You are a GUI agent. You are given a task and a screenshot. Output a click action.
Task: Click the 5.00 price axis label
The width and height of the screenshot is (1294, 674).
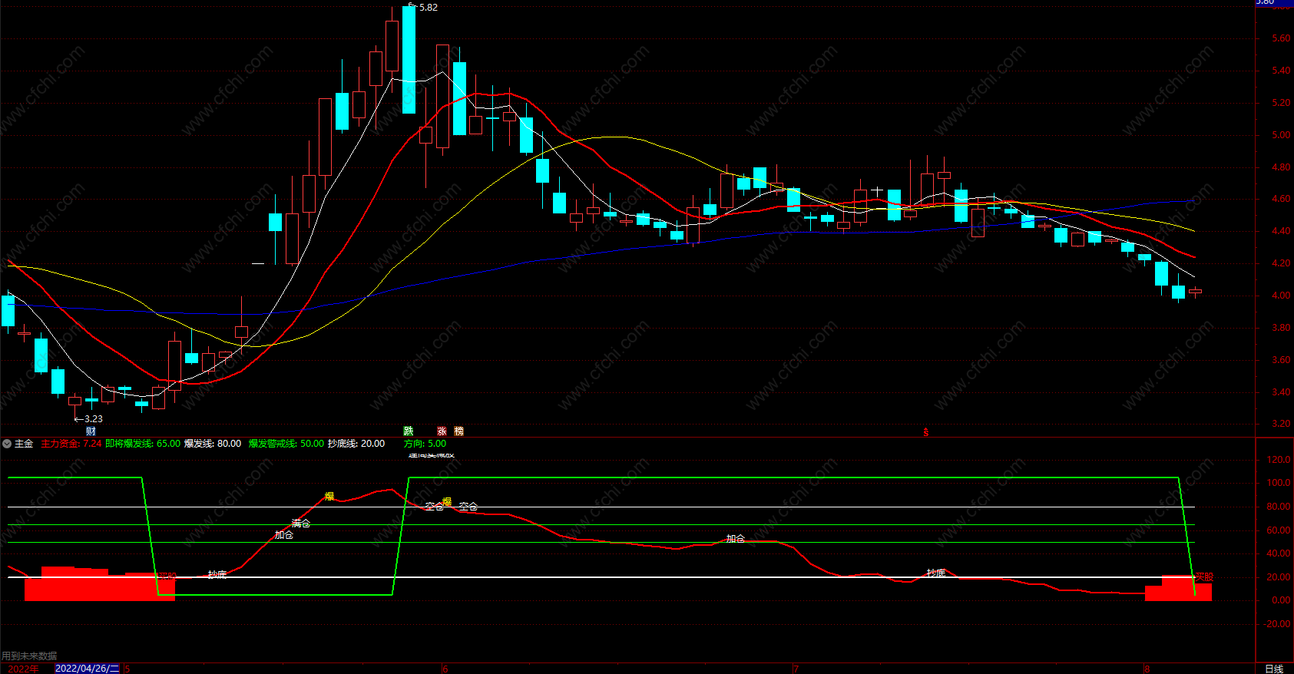click(1281, 135)
